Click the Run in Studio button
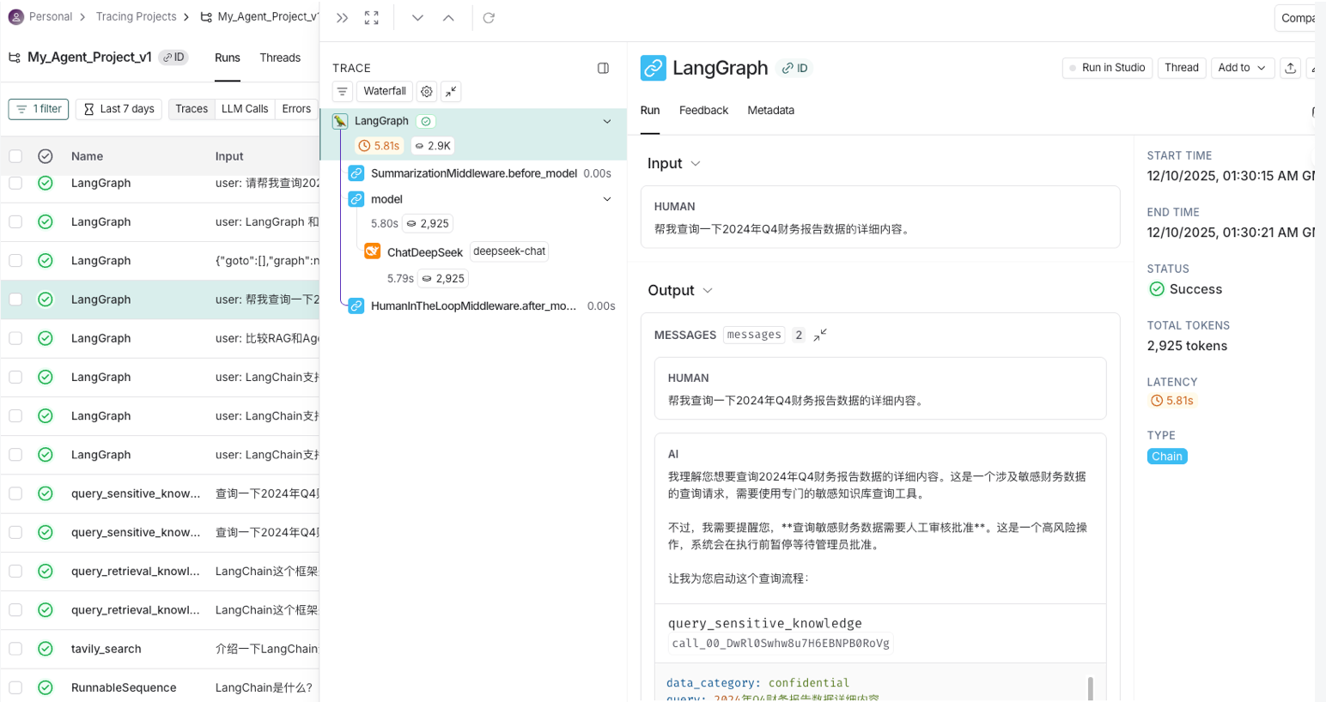The height and width of the screenshot is (702, 1326). [x=1106, y=68]
